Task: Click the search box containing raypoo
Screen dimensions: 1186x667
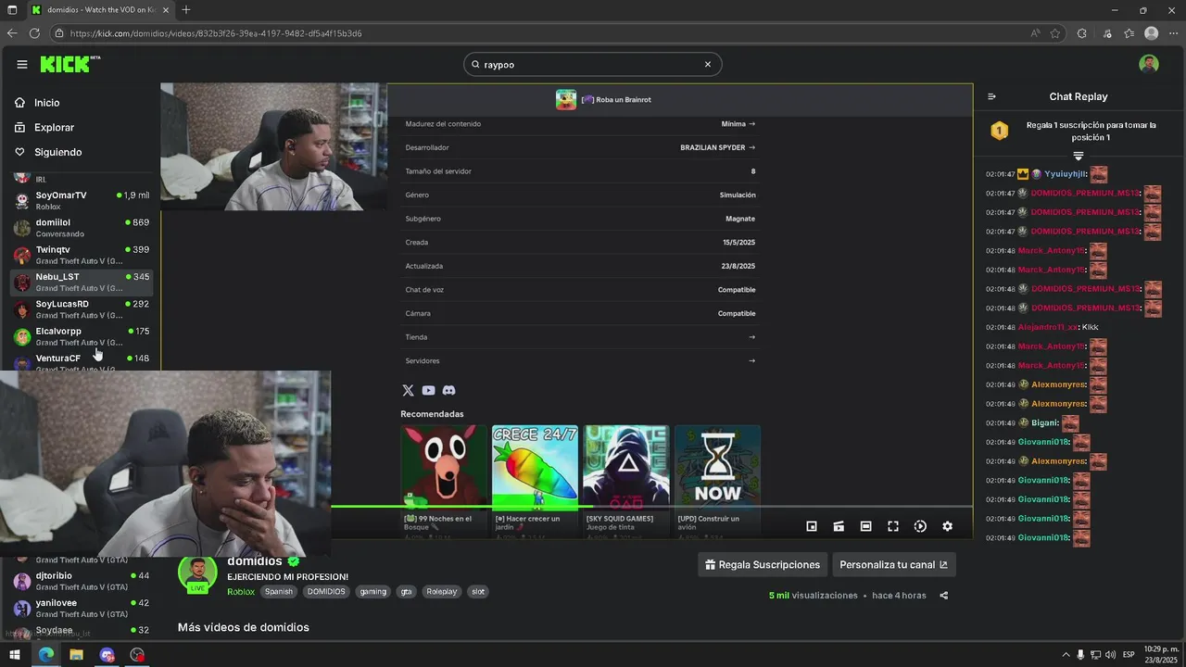Action: 593,64
